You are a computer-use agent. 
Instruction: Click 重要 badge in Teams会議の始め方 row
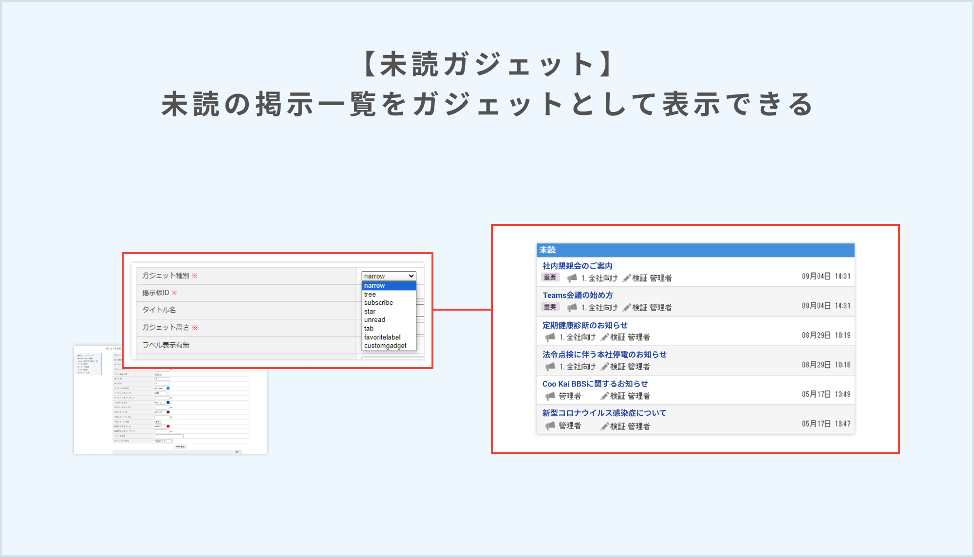pos(550,307)
